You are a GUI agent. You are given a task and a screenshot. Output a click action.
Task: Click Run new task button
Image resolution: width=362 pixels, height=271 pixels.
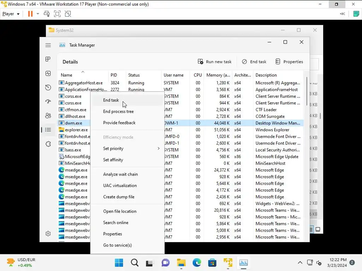[x=215, y=62]
